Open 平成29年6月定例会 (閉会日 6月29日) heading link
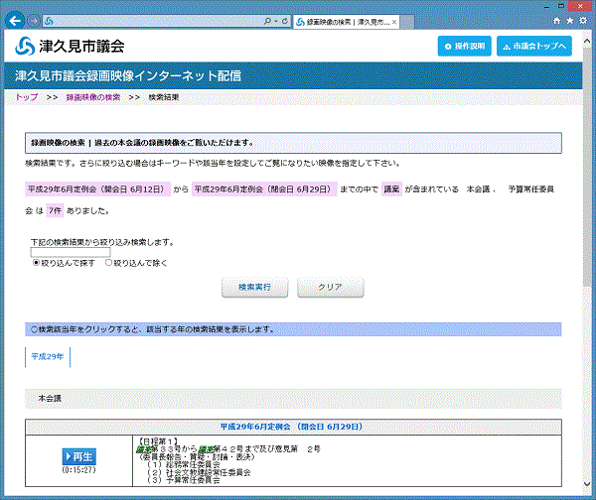This screenshot has height=500, width=596. [291, 427]
